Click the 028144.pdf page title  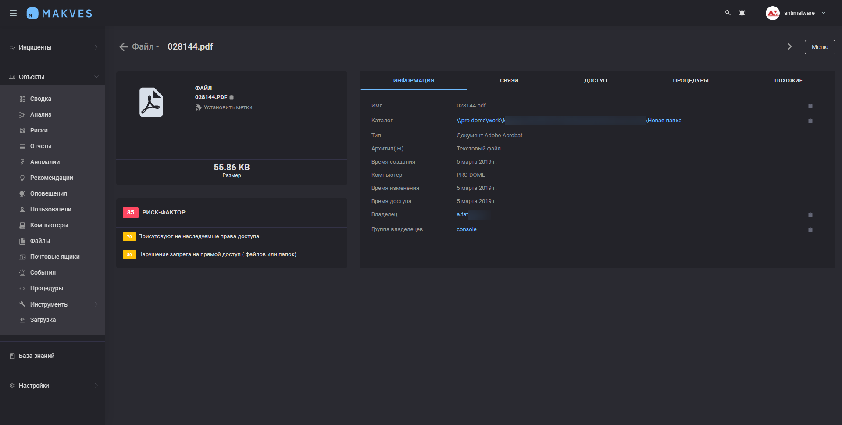tap(190, 46)
